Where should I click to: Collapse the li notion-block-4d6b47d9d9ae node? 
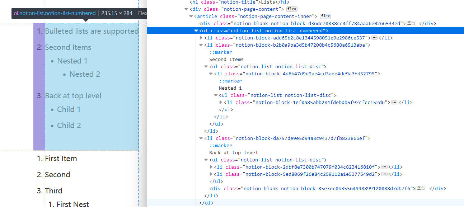[x=211, y=74]
